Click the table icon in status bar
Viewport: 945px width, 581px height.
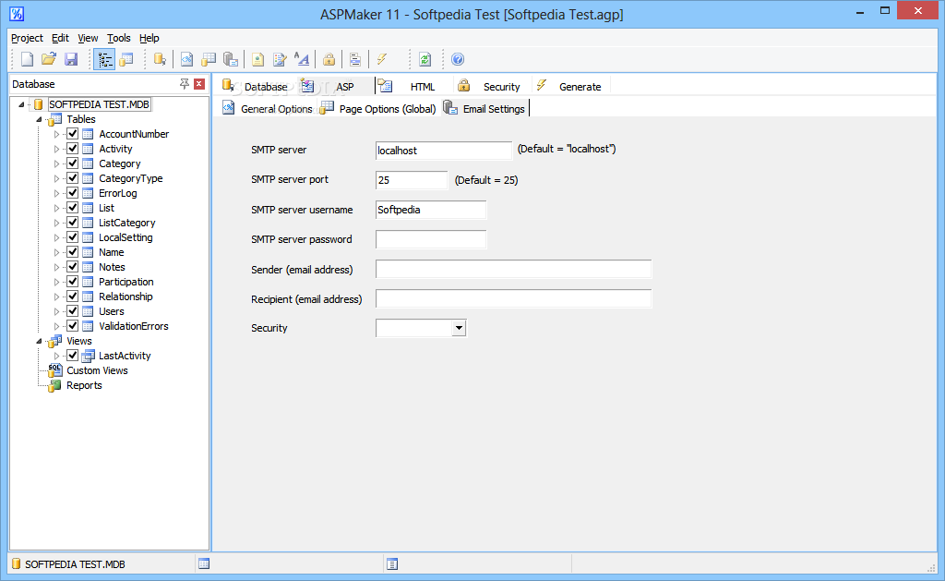click(x=204, y=564)
